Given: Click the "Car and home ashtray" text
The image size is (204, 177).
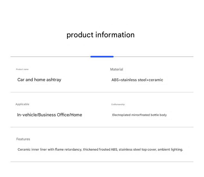Looking at the screenshot, I should tap(39, 80).
